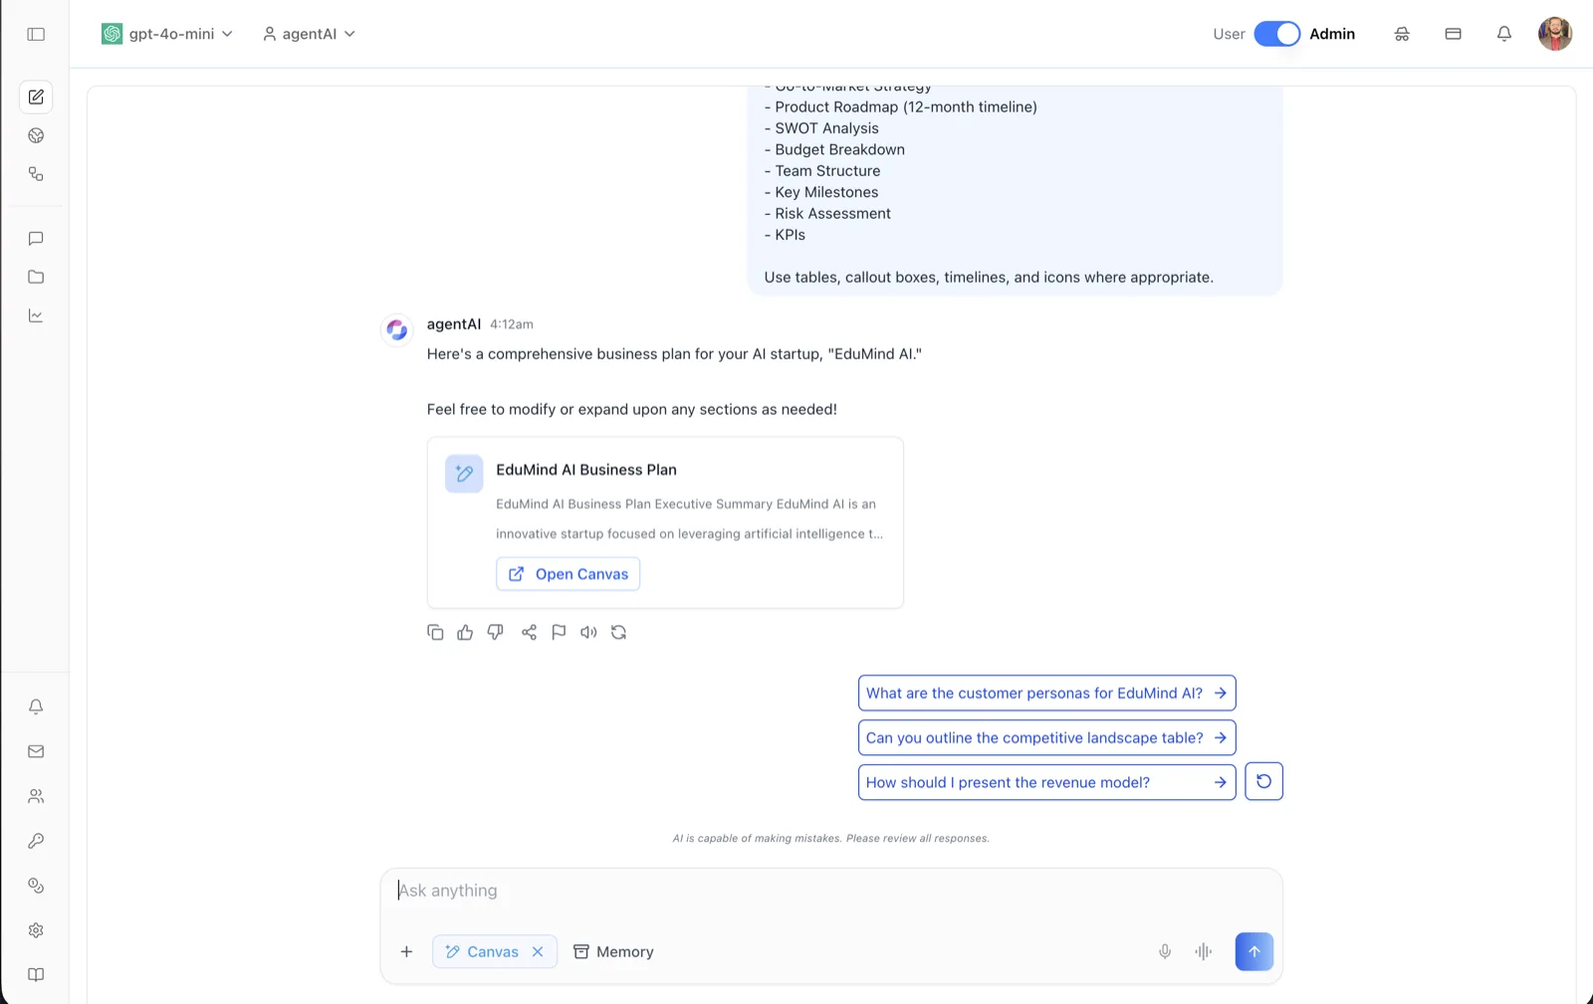Open the folder icon in the sidebar
The height and width of the screenshot is (1004, 1593).
point(36,277)
